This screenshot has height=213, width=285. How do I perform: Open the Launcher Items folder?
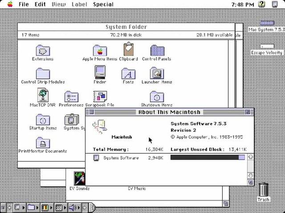[x=157, y=73]
